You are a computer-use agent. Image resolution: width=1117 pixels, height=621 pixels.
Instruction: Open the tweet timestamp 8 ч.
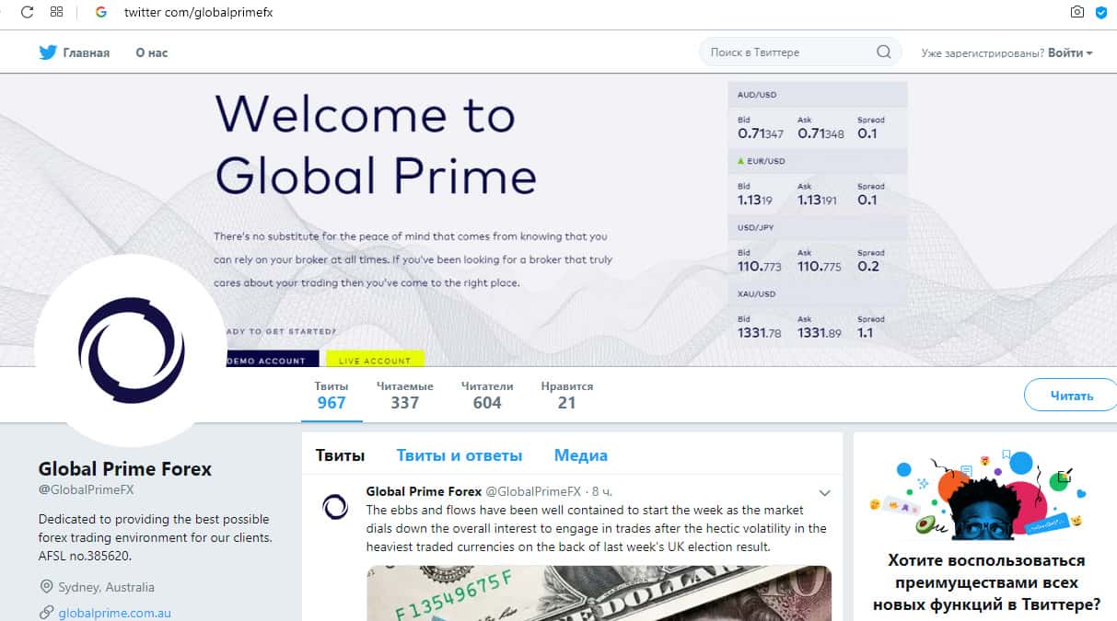click(604, 491)
